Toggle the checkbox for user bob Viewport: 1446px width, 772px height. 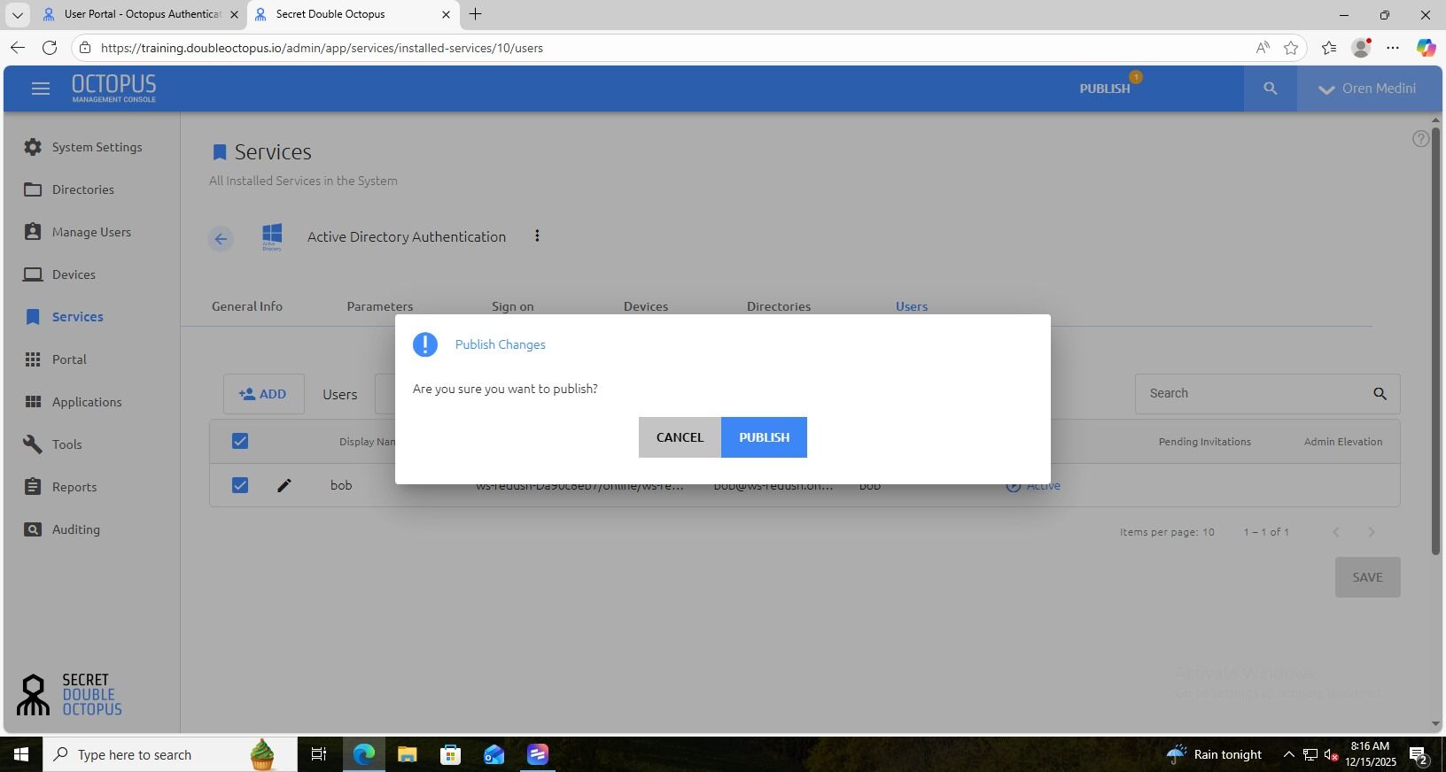[x=240, y=485]
